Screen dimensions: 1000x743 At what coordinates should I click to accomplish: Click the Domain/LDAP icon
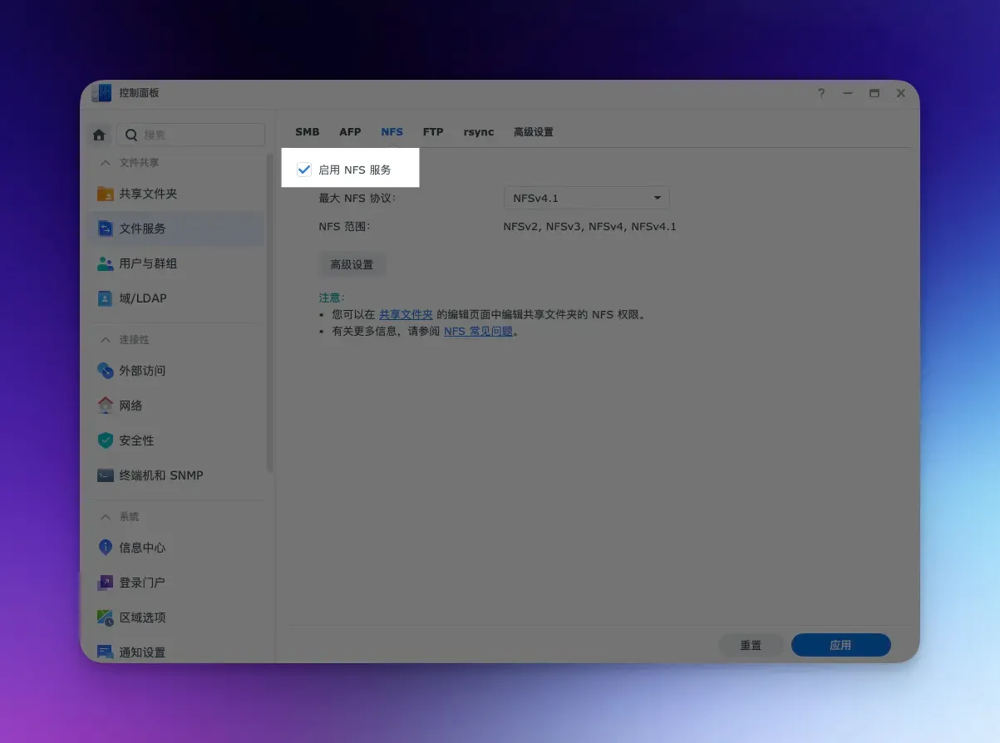tap(106, 298)
